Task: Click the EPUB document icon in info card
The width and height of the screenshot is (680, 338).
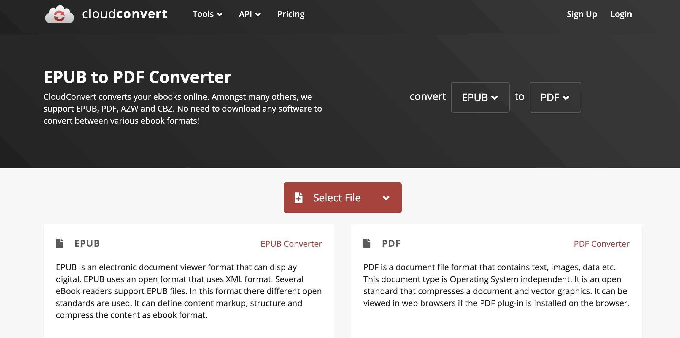Action: [x=60, y=243]
